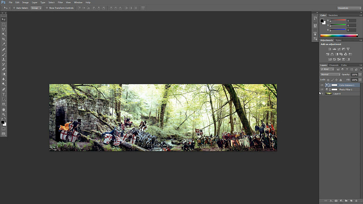Open the Layers panel options menu
Screen dimensions: 363x204
pos(361,65)
